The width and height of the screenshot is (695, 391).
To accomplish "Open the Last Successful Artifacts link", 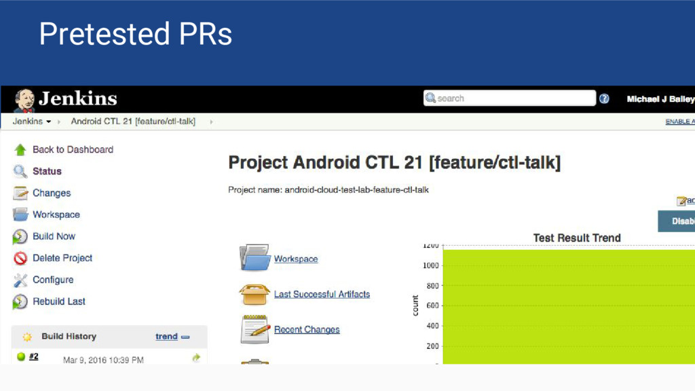I will pyautogui.click(x=322, y=295).
